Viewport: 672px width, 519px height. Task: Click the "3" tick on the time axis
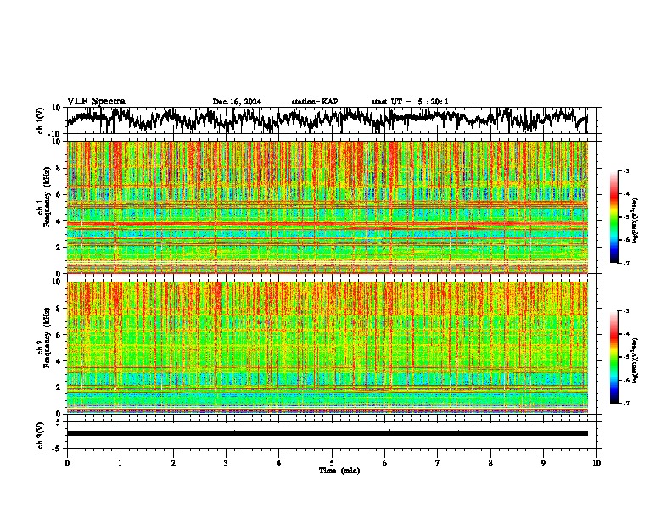(x=226, y=463)
